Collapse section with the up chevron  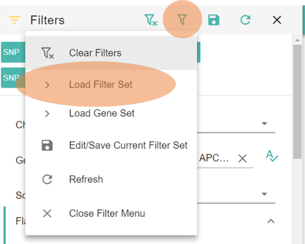[x=271, y=221]
